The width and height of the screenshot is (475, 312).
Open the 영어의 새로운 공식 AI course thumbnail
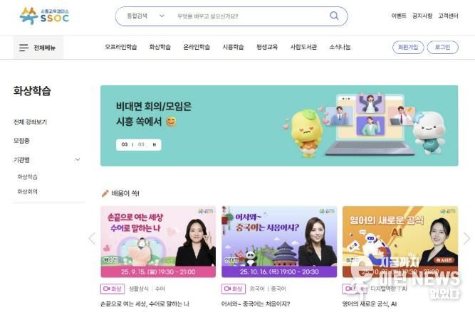(400, 242)
